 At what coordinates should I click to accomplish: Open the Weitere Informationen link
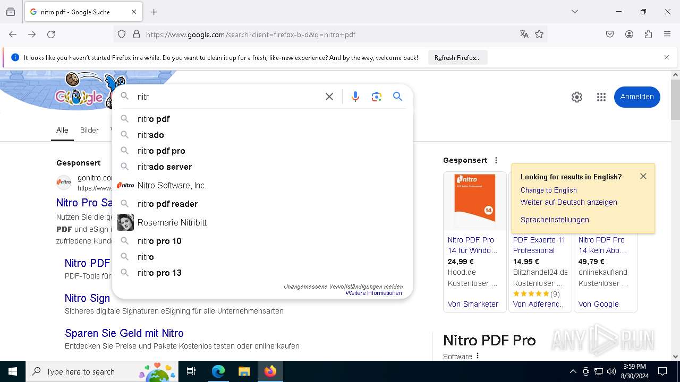(373, 293)
